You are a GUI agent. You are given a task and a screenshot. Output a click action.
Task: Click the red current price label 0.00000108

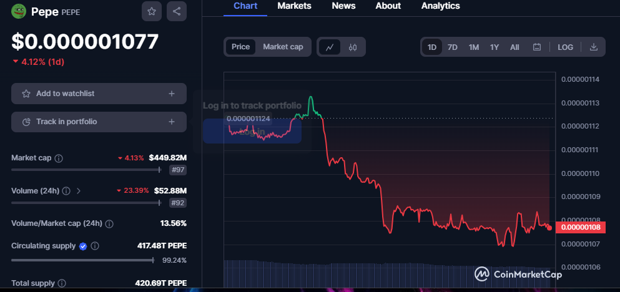pyautogui.click(x=580, y=228)
